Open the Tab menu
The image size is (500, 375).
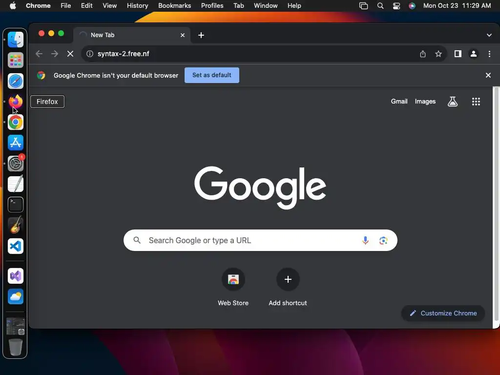[238, 5]
